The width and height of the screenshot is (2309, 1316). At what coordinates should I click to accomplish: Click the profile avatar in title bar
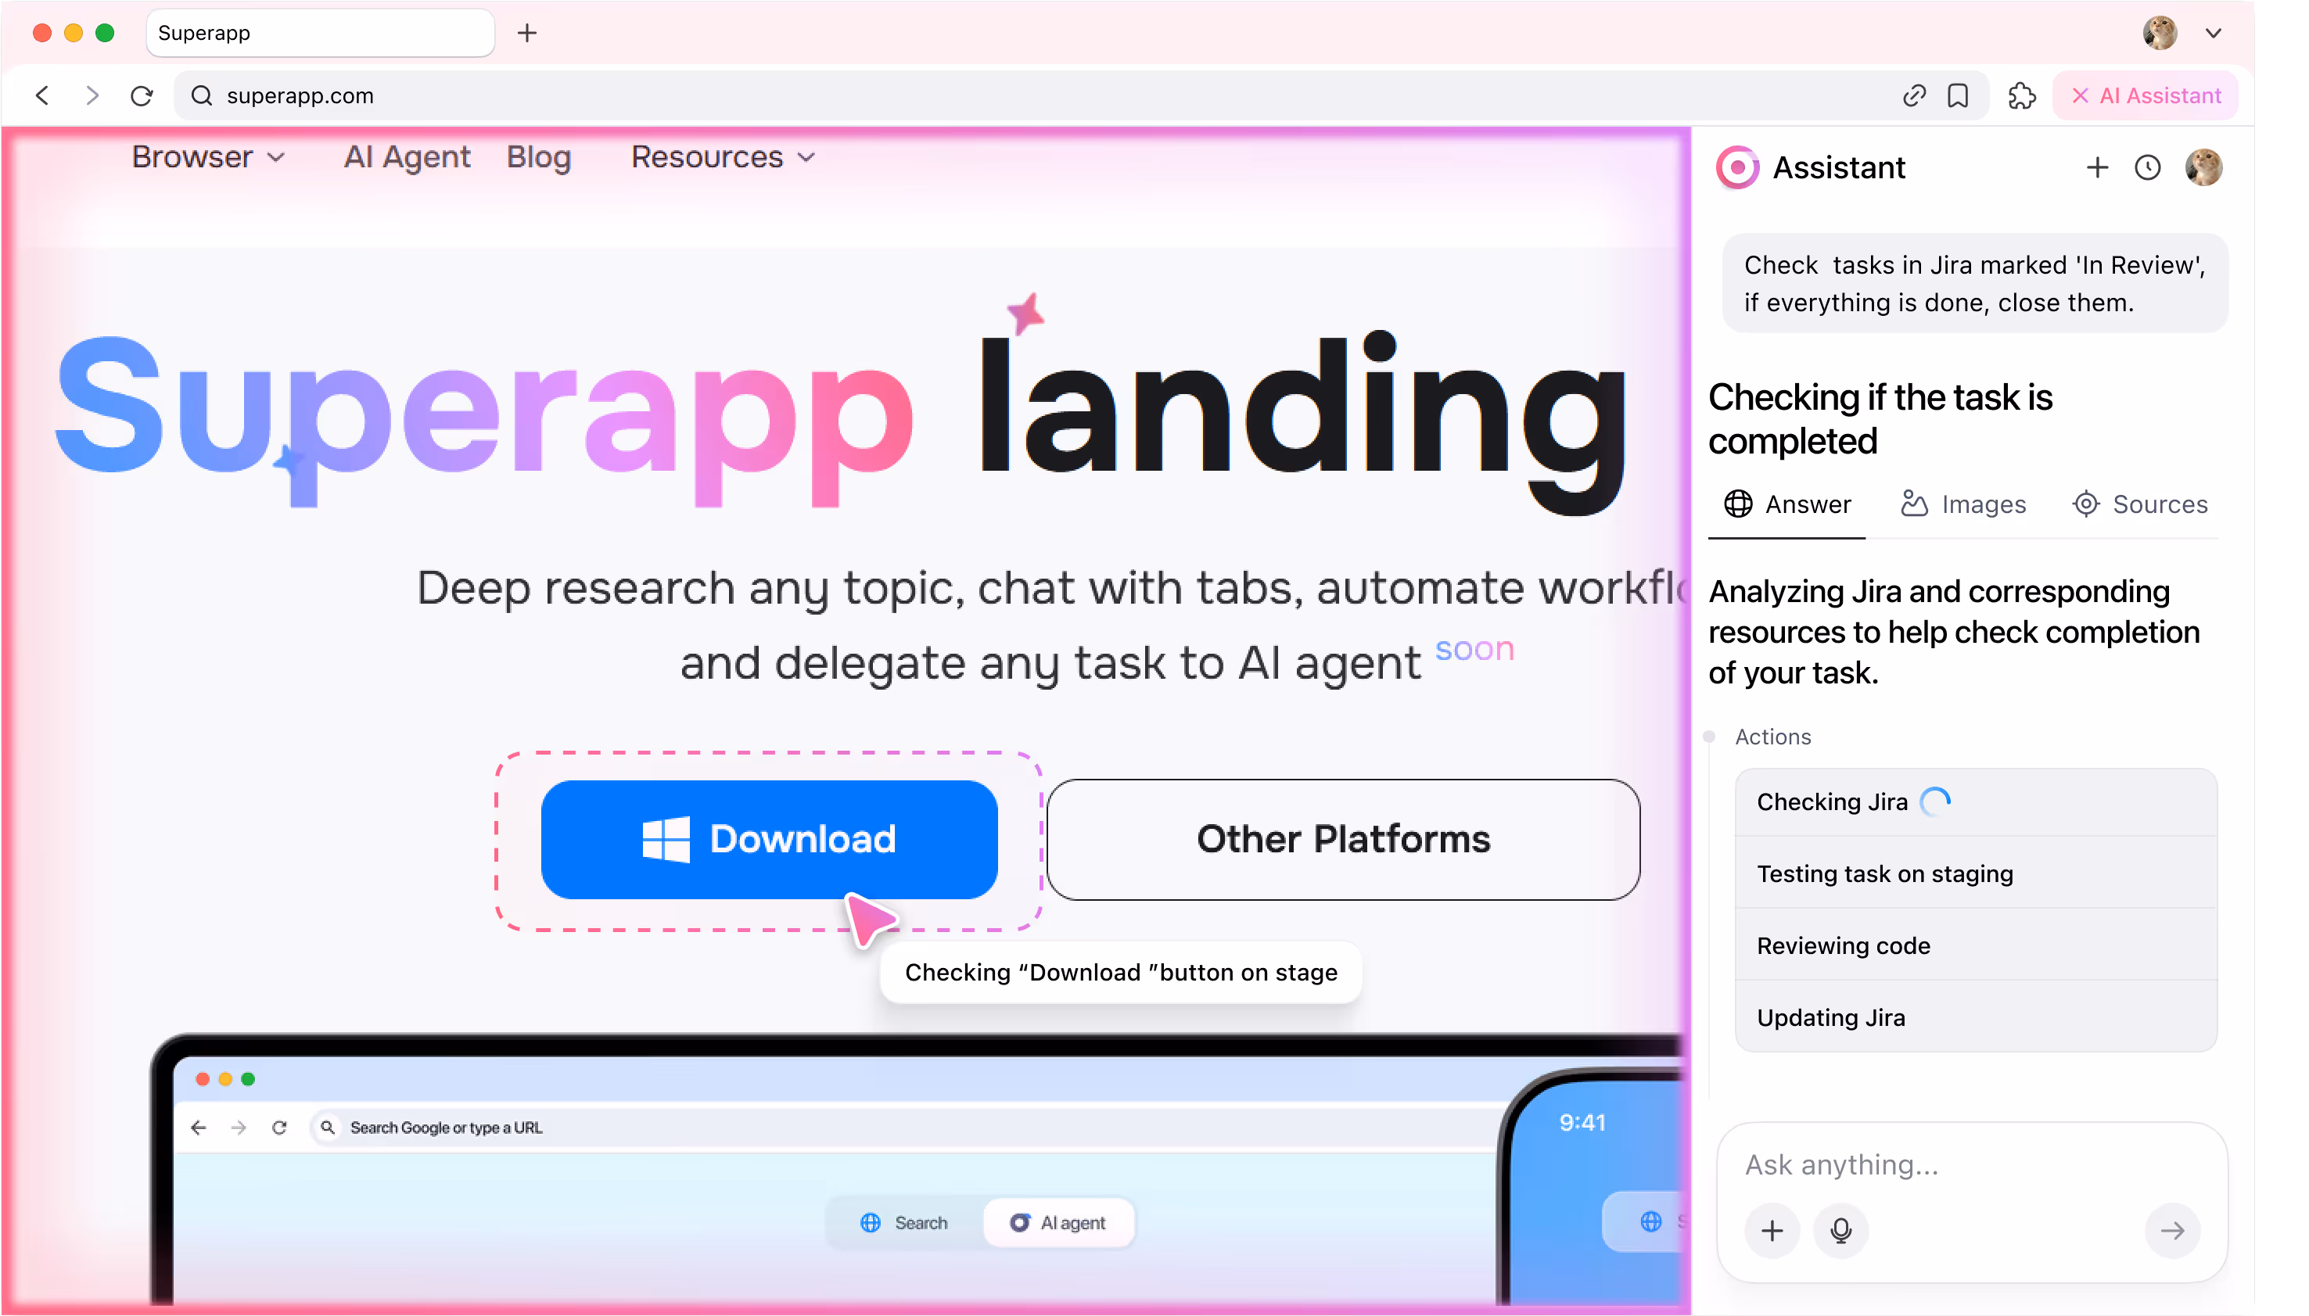click(x=2160, y=34)
